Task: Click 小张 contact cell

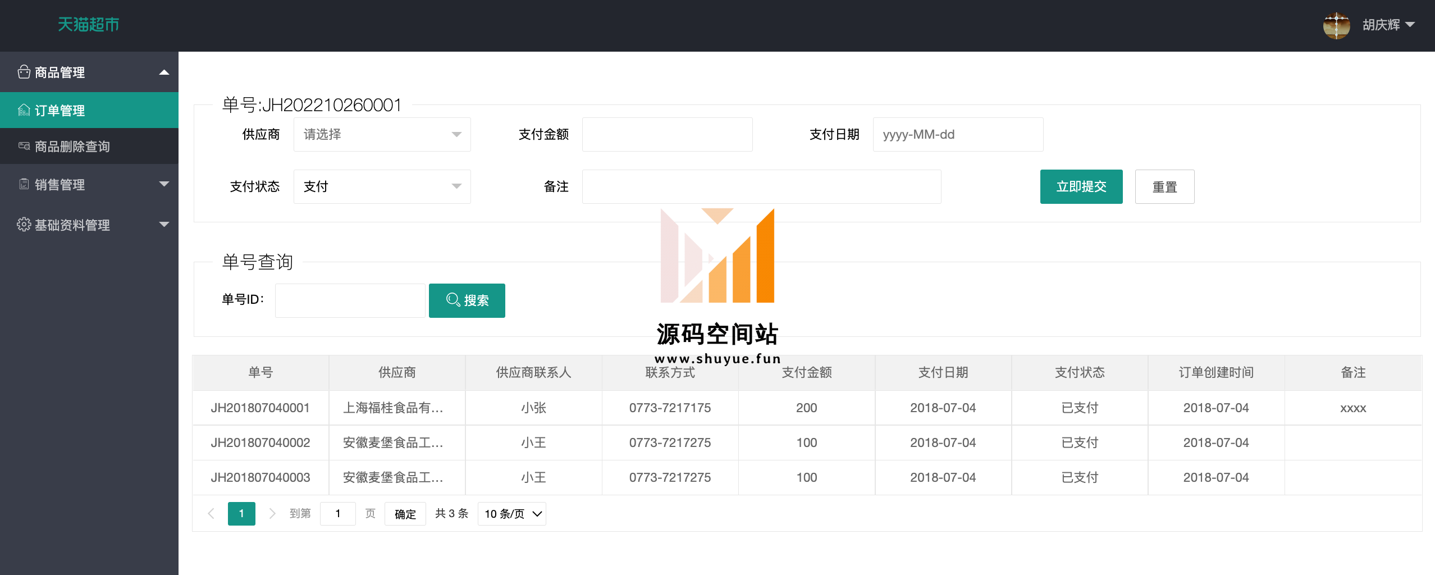Action: [x=533, y=408]
